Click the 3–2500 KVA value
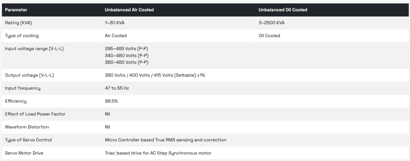410x161 pixels. 272,23
